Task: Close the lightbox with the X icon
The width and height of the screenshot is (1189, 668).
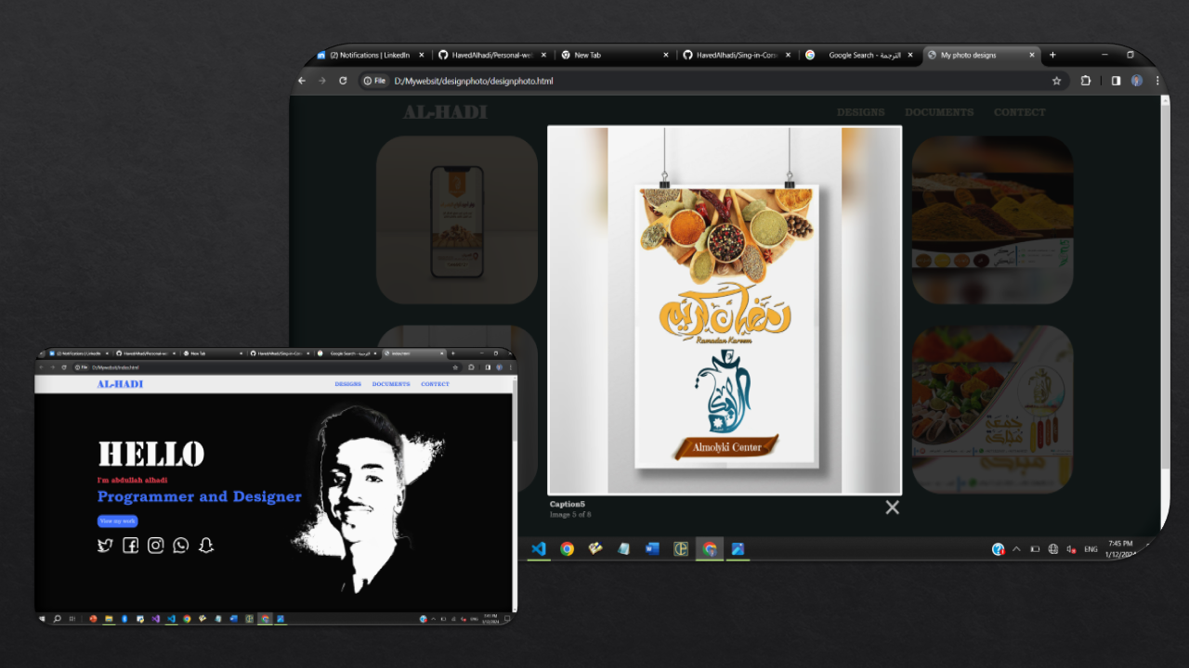Action: click(892, 507)
